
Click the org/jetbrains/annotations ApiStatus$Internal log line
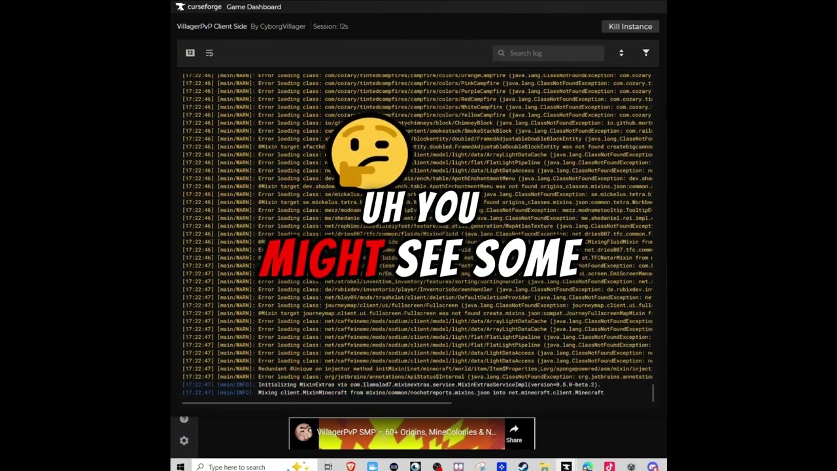[x=417, y=377]
